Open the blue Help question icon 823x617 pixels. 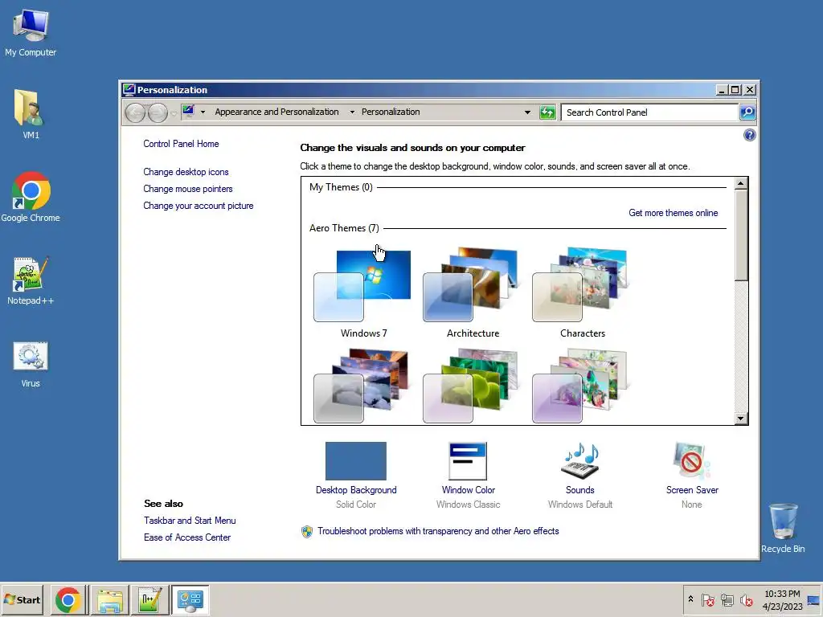click(750, 135)
